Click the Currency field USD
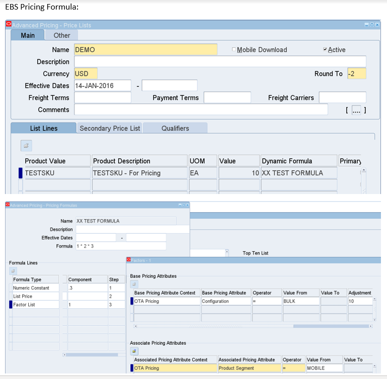The width and height of the screenshot is (387, 379). 86,74
